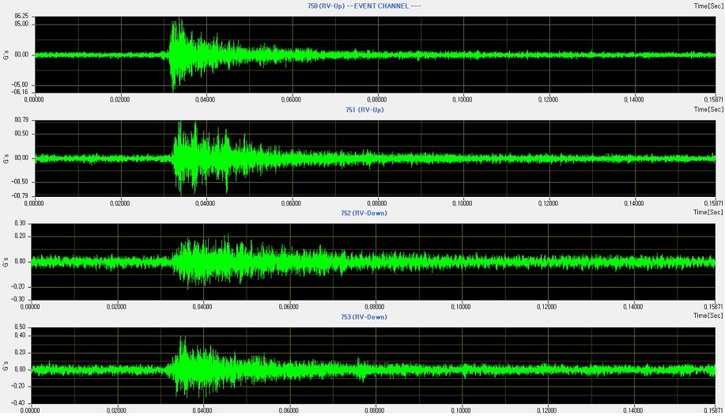Click the 06,25 upper limit on the 750 axis
The image size is (725, 416).
[21, 16]
